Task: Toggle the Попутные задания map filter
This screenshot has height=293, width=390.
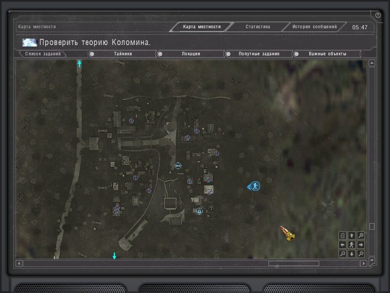Action: click(x=259, y=54)
